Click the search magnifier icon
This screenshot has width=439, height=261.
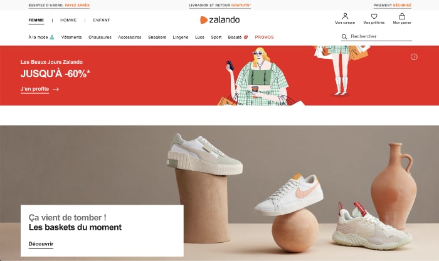pyautogui.click(x=344, y=36)
